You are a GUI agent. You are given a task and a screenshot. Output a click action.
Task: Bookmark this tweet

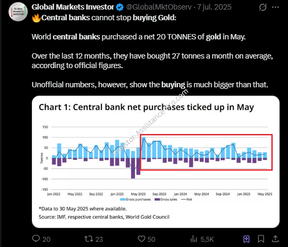click(261, 239)
